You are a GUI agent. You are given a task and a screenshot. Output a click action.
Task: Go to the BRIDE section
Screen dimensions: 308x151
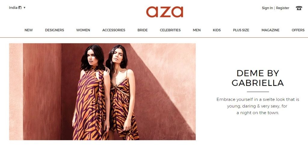tap(142, 30)
